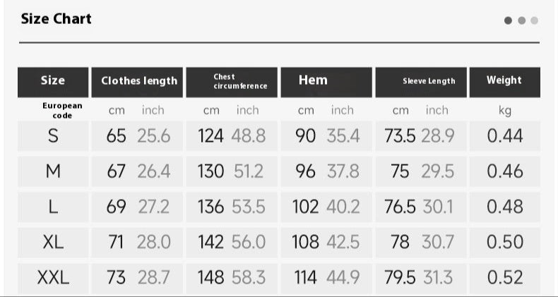558x297 pixels.
Task: Click the first dark pagination dot
Action: 509,20
